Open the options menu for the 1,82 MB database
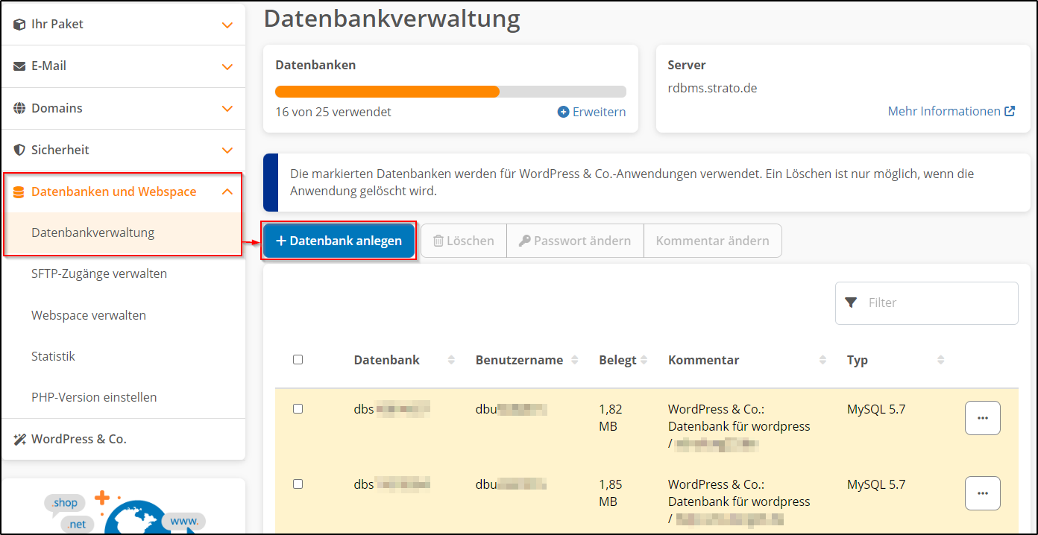 [983, 418]
